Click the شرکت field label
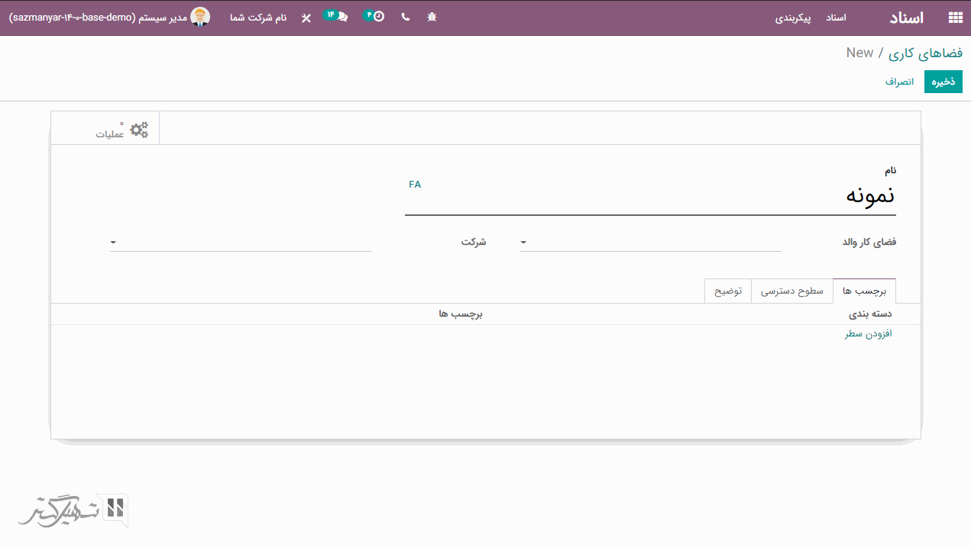971x547 pixels. coord(474,242)
